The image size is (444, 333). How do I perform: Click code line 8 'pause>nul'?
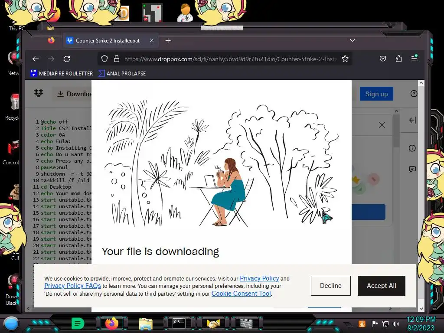(54, 167)
